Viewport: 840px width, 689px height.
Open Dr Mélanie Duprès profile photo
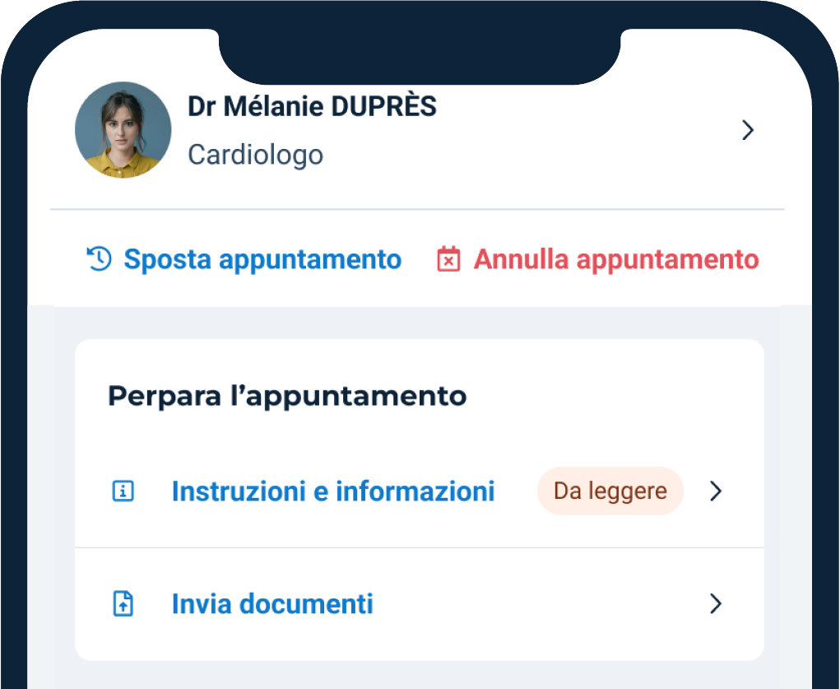click(x=123, y=129)
